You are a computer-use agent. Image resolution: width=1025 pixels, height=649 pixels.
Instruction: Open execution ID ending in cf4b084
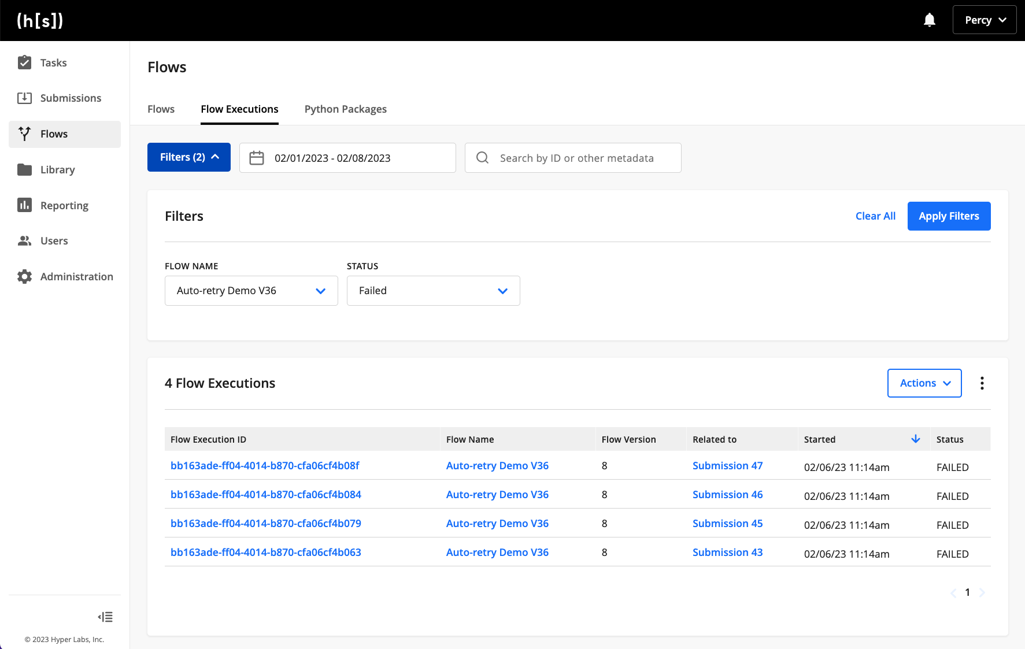pyautogui.click(x=266, y=495)
